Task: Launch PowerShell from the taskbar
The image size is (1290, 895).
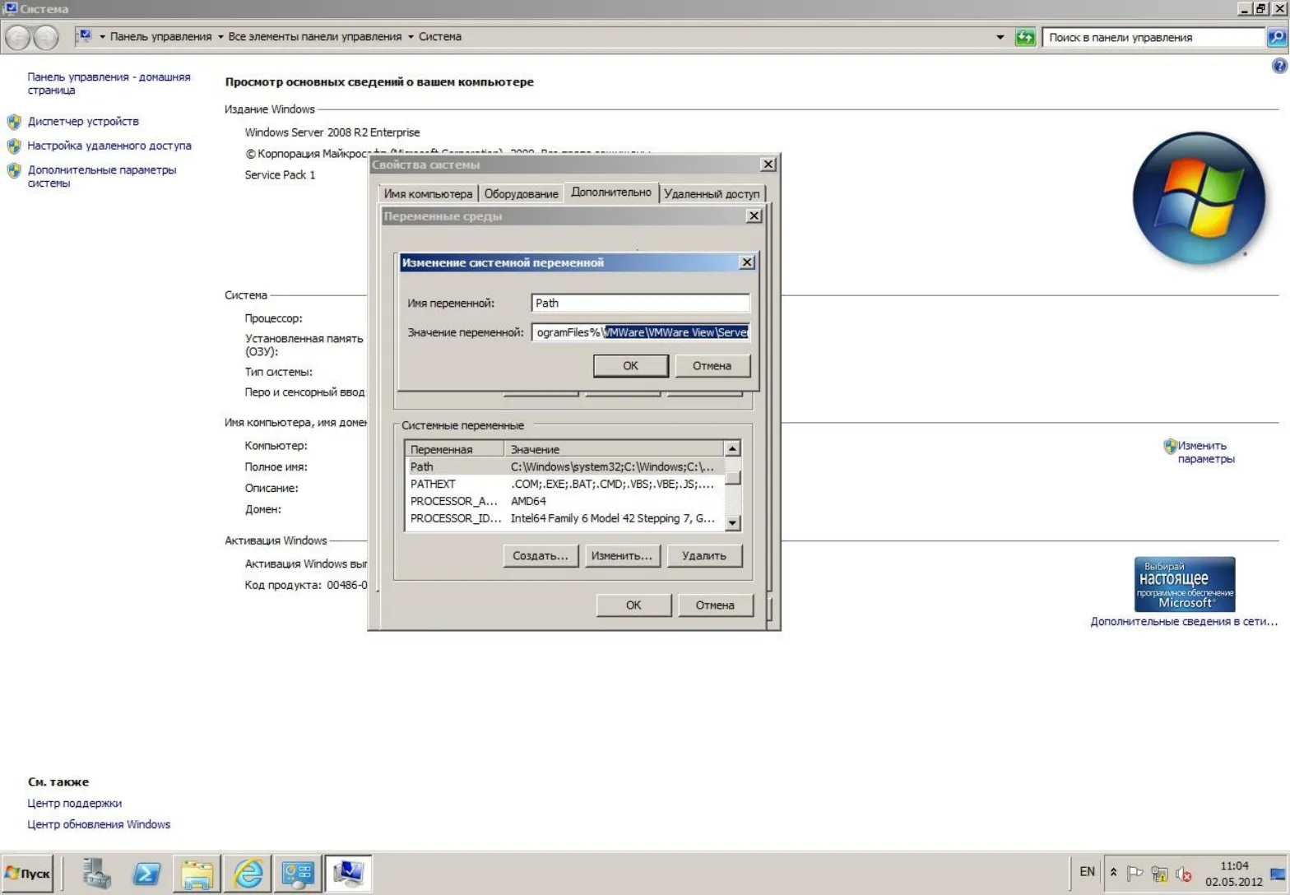Action: (x=146, y=874)
